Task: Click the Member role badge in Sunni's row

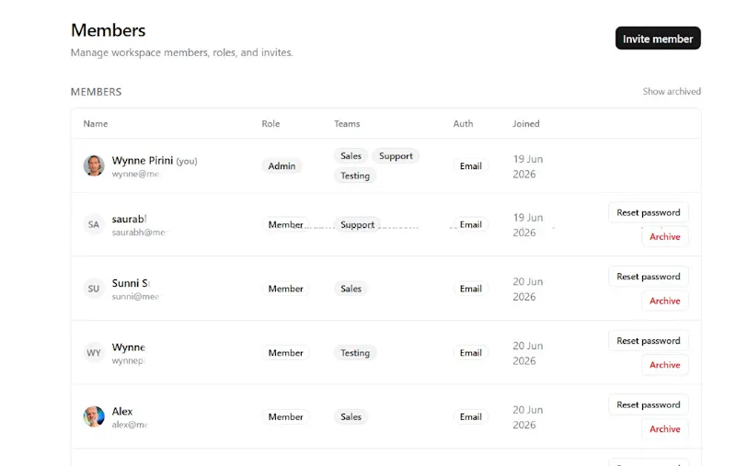Action: click(285, 289)
